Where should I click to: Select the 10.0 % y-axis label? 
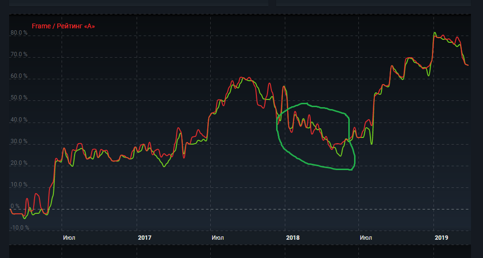point(19,185)
